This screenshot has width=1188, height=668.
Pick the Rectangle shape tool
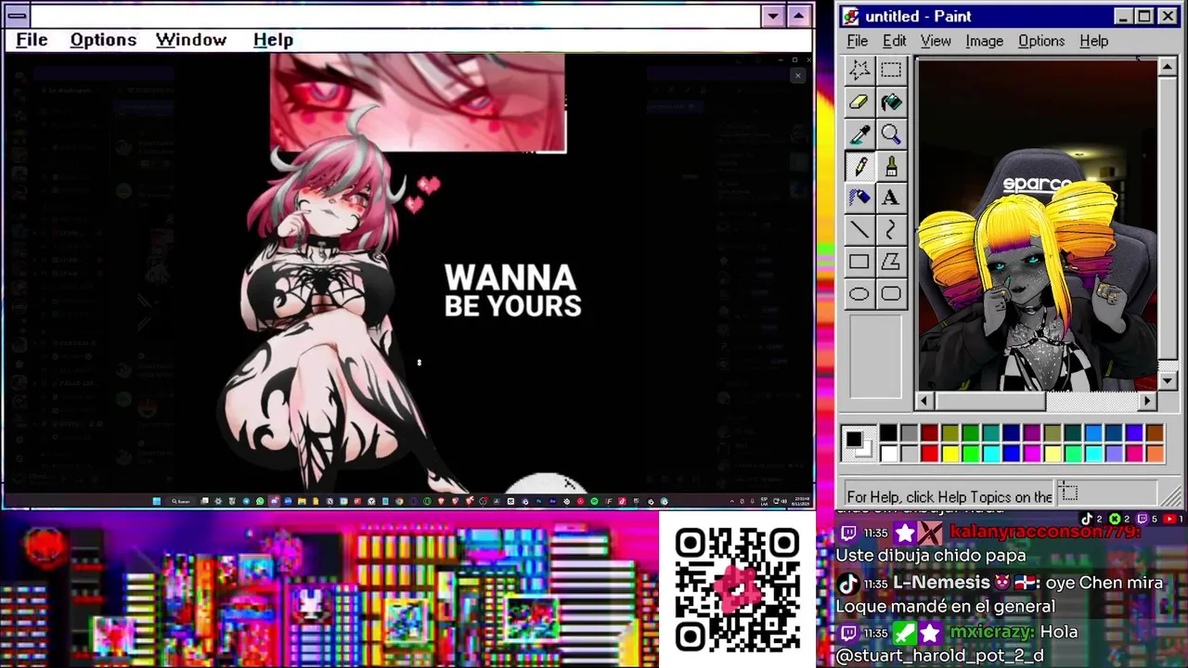click(x=859, y=263)
